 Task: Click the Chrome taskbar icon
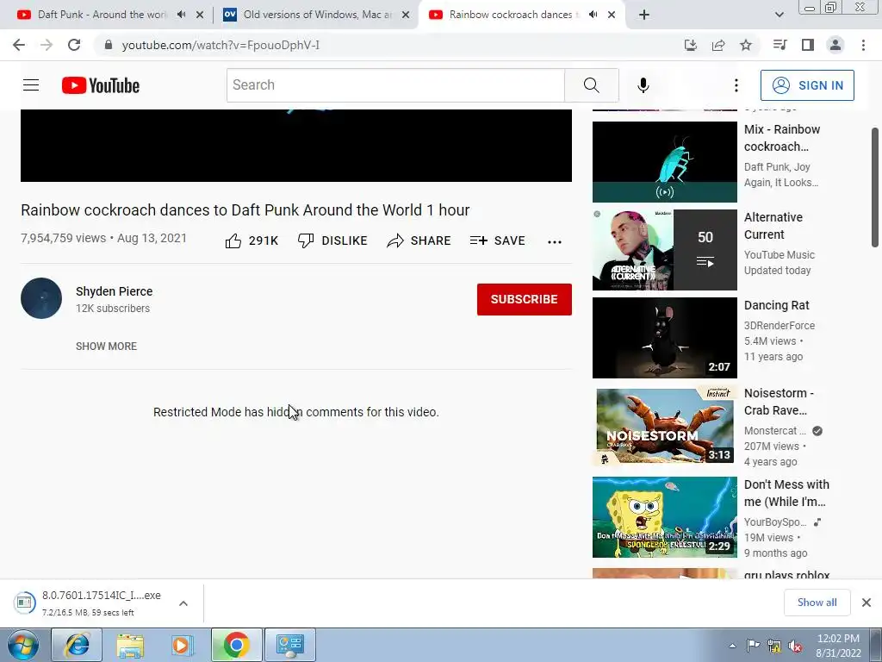click(236, 645)
